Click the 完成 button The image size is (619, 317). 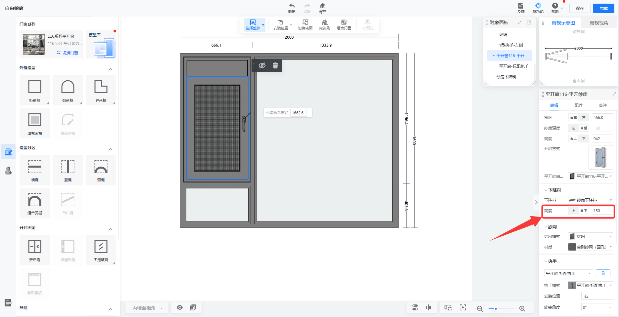click(x=603, y=9)
